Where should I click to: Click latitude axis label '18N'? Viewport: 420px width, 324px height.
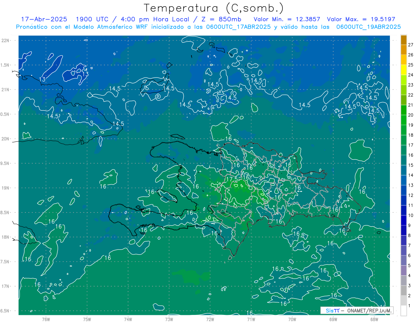coord(5,237)
